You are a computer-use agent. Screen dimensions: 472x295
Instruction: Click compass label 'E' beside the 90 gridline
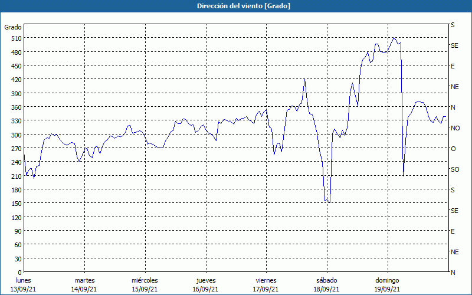[x=453, y=231]
